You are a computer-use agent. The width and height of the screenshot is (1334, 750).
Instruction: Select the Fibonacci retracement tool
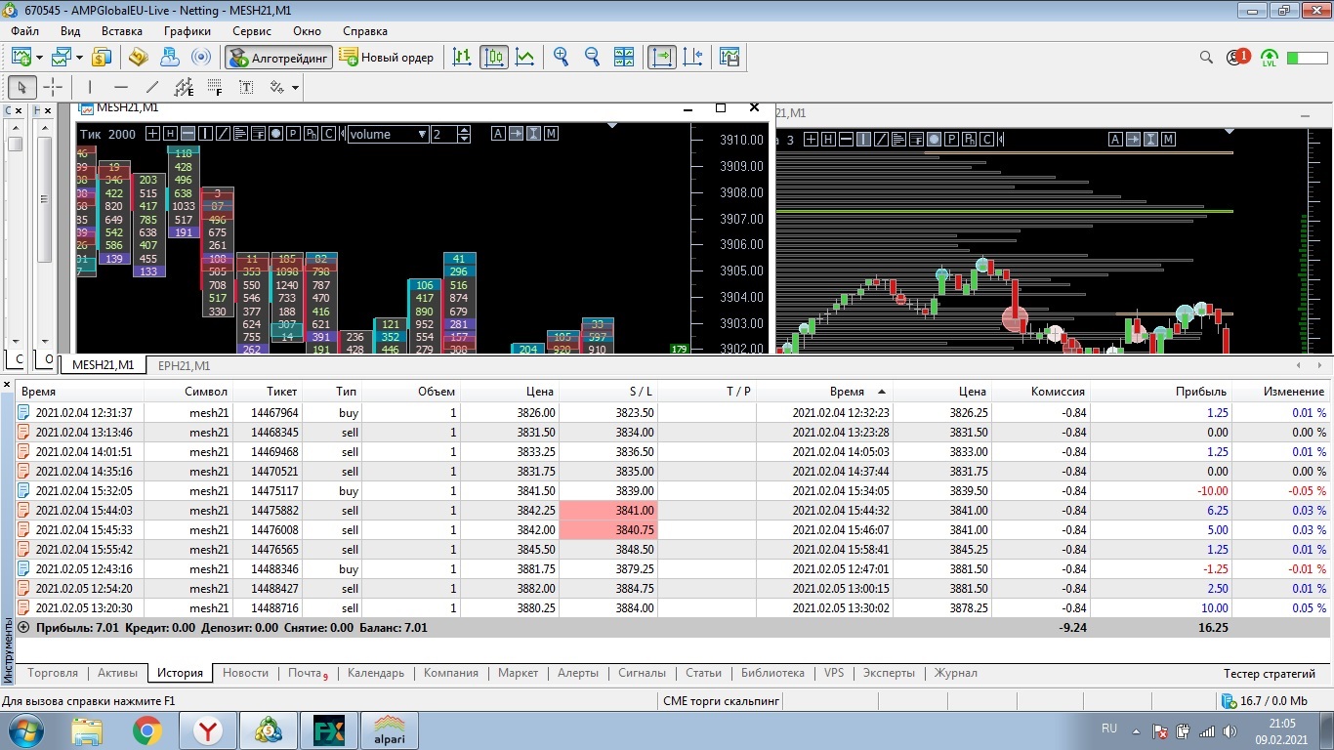point(215,88)
